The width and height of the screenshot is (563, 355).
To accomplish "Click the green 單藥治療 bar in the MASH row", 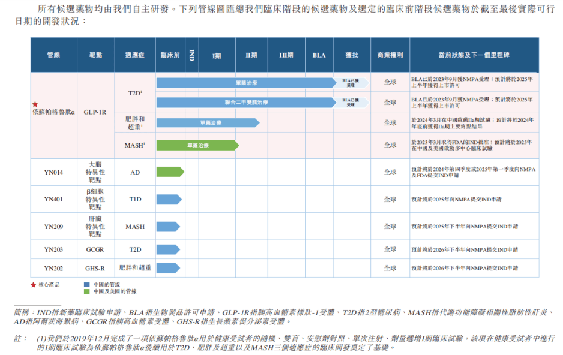I will click(x=198, y=145).
